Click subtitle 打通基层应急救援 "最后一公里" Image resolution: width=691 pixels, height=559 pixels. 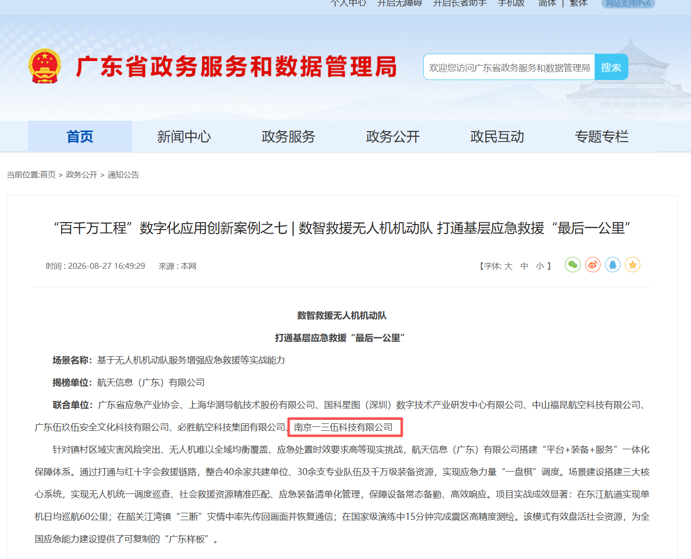[x=340, y=338]
